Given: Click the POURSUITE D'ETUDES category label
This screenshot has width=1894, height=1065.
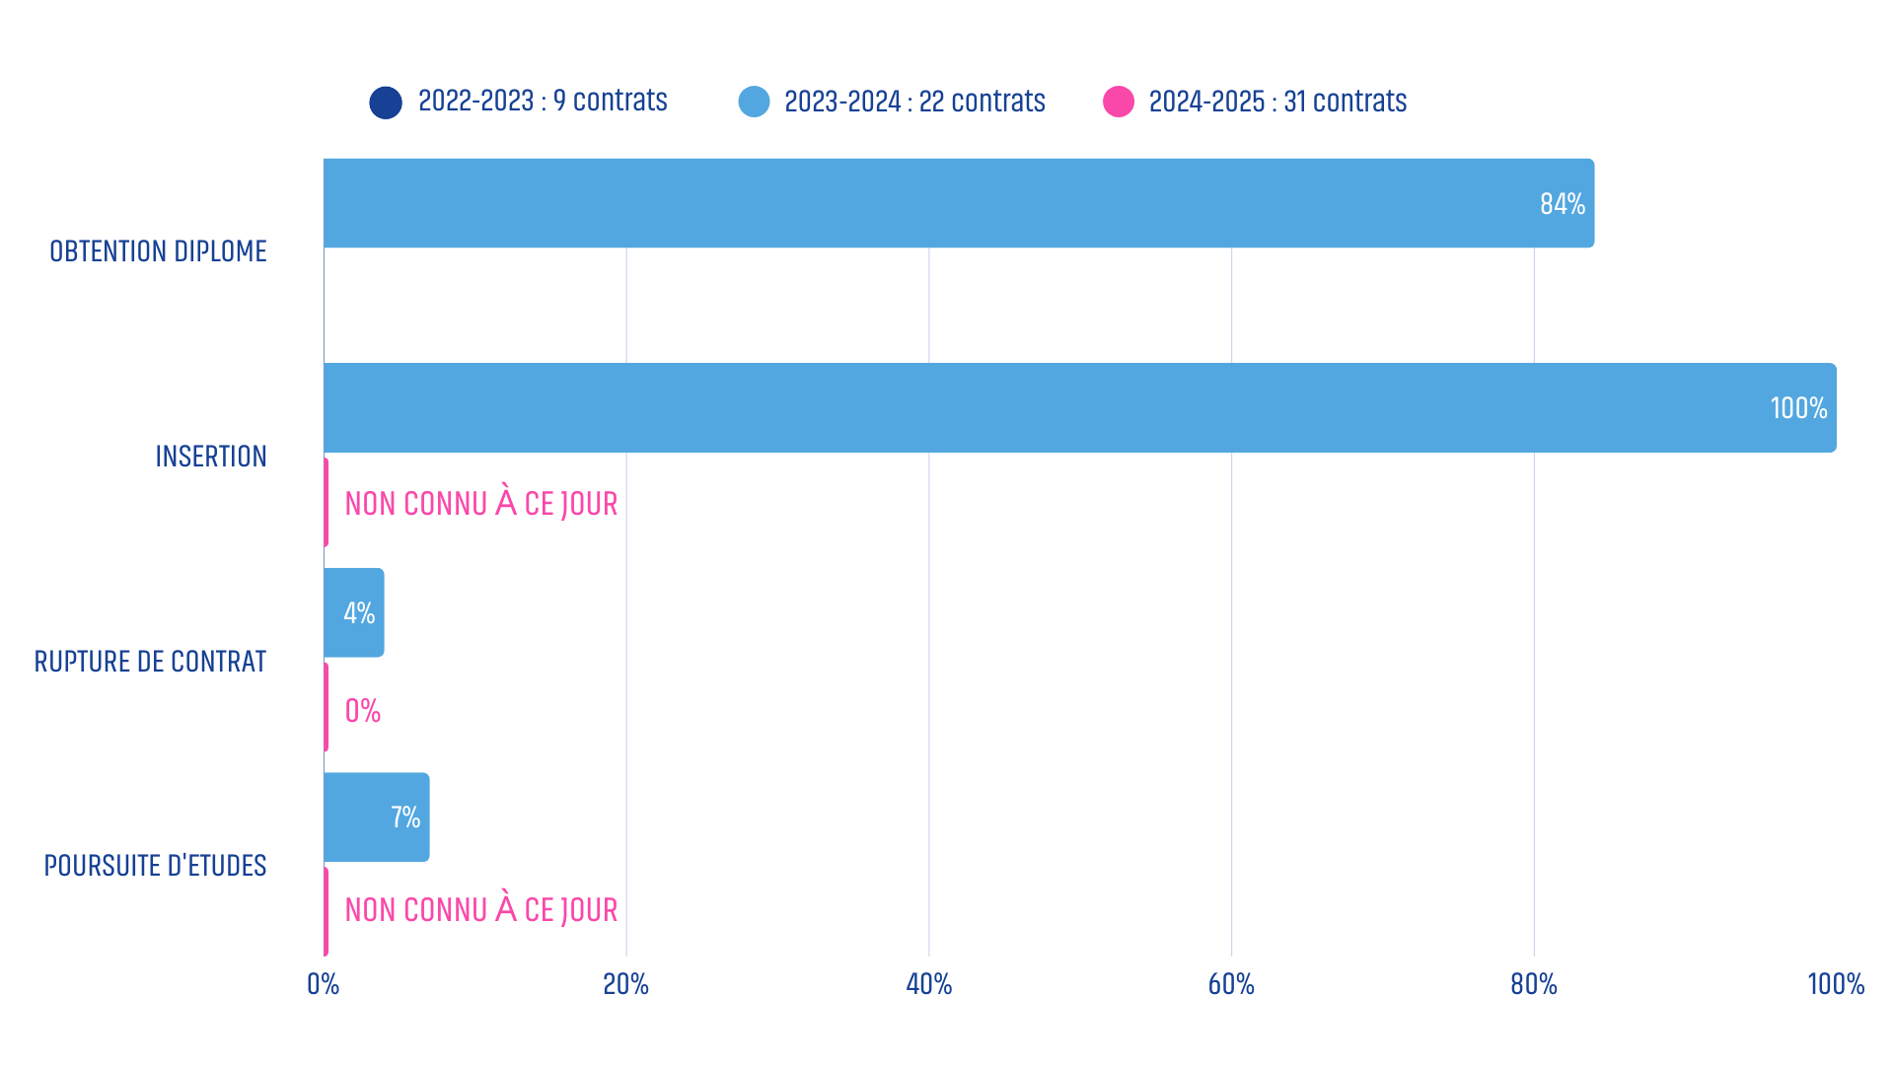Looking at the screenshot, I should pyautogui.click(x=155, y=866).
